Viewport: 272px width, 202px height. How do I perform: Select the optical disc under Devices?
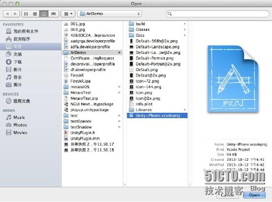tap(30, 101)
